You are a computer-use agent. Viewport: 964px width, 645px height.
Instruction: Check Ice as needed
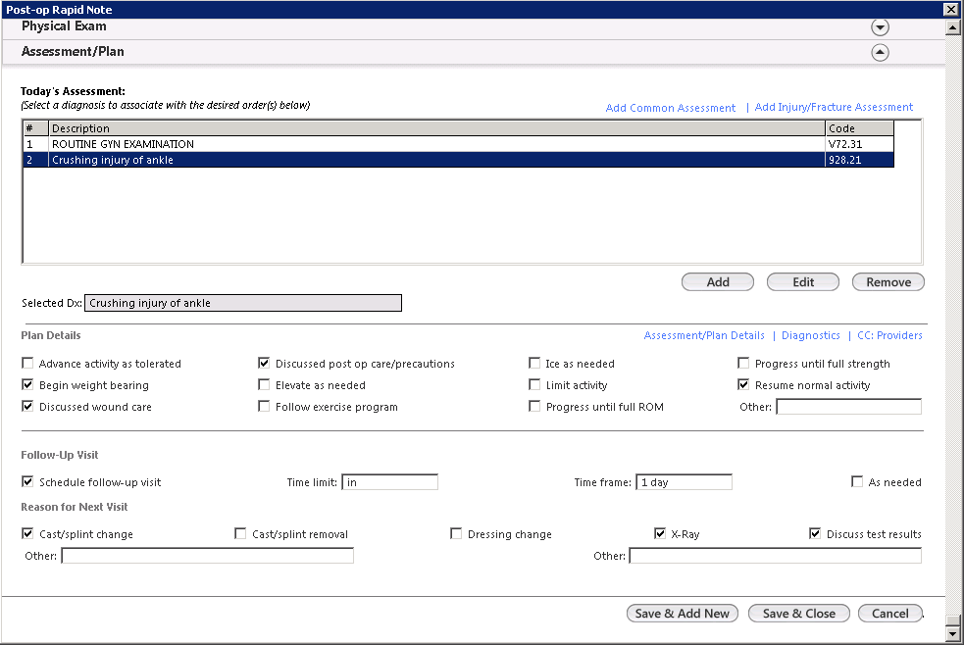point(534,363)
